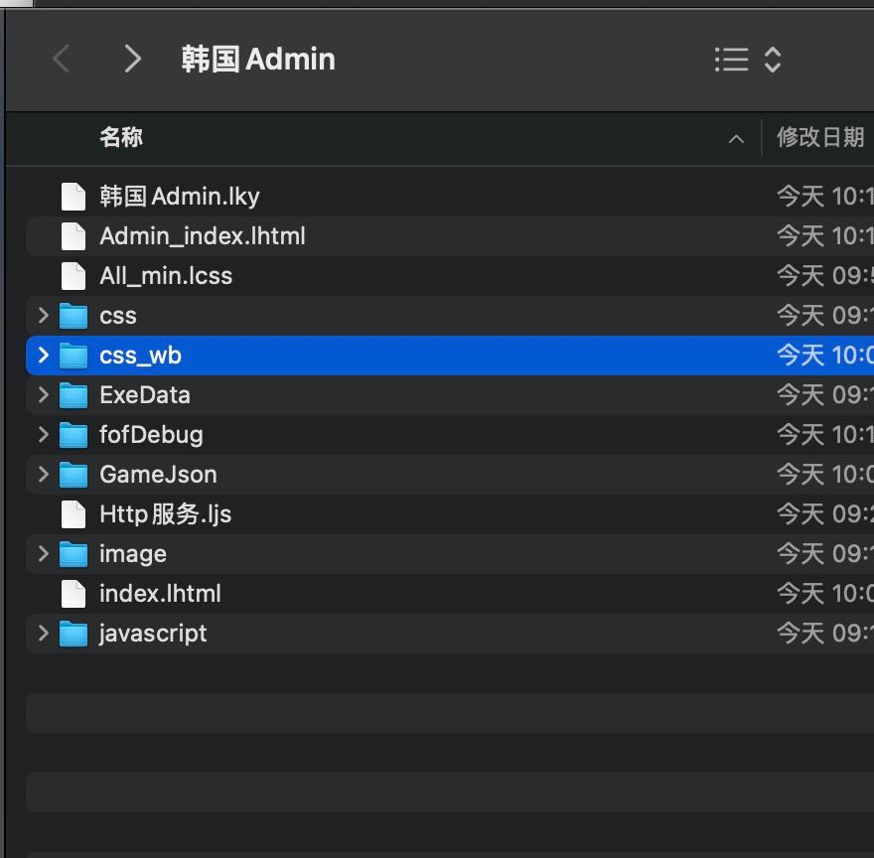874x858 pixels.
Task: Expand the css folder
Action: (x=44, y=316)
